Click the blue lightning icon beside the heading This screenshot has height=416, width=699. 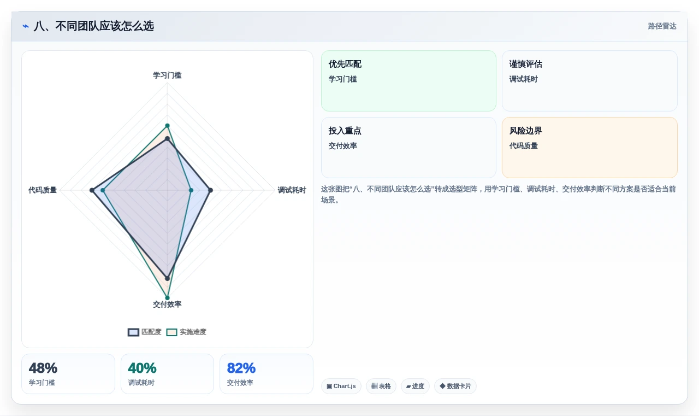pyautogui.click(x=26, y=26)
